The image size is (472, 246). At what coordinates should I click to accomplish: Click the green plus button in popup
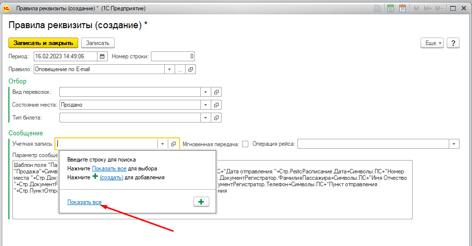pyautogui.click(x=201, y=202)
